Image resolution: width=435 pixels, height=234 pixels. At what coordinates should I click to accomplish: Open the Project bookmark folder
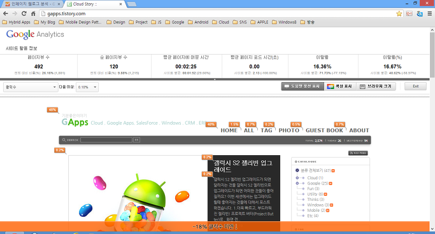(x=138, y=22)
